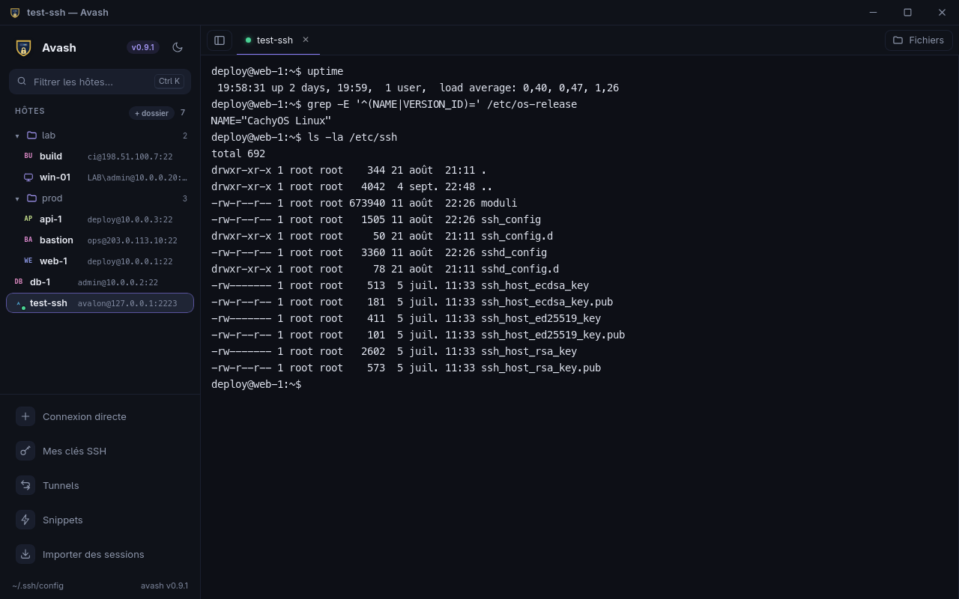
Task: Click the import download icon
Action: tap(25, 554)
